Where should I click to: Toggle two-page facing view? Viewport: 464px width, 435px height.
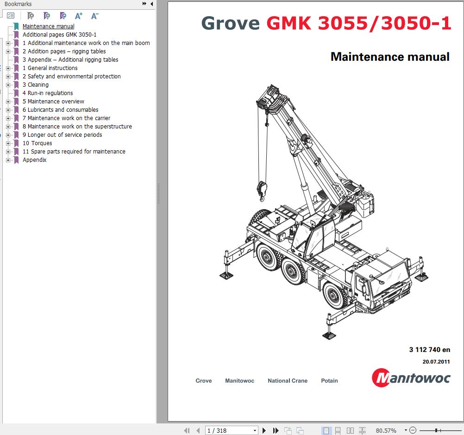click(x=350, y=430)
